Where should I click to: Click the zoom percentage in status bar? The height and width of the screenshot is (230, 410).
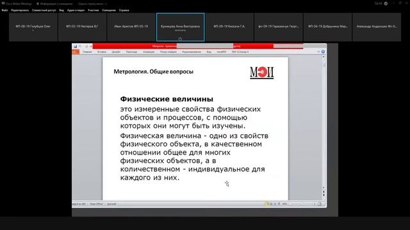[x=284, y=204]
